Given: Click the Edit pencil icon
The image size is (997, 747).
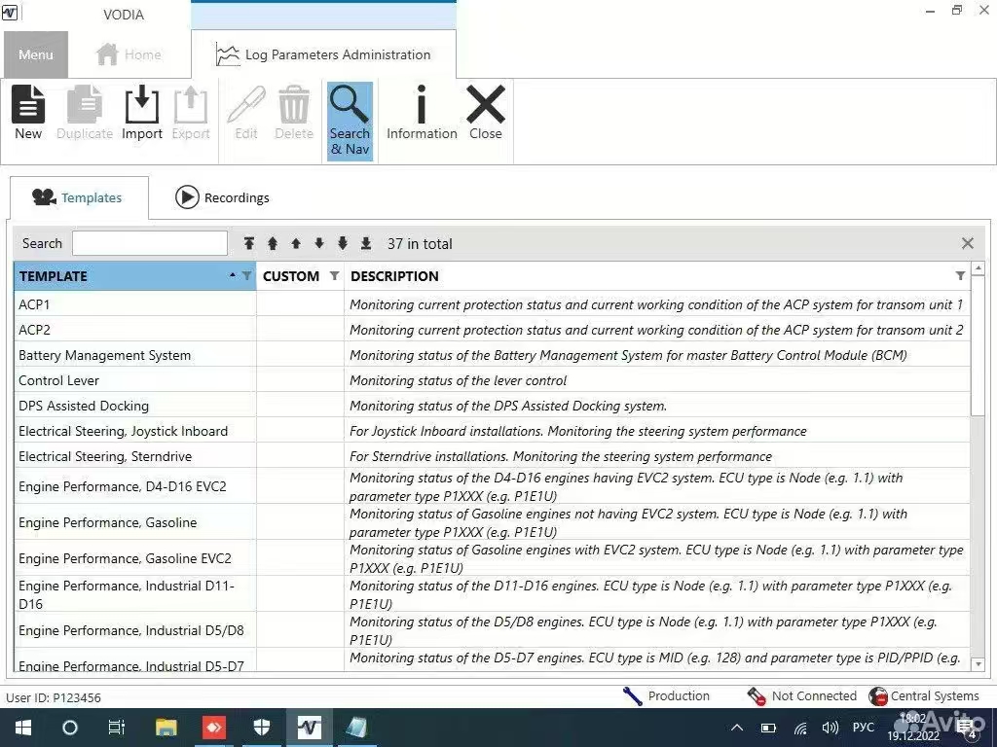Looking at the screenshot, I should pyautogui.click(x=246, y=113).
